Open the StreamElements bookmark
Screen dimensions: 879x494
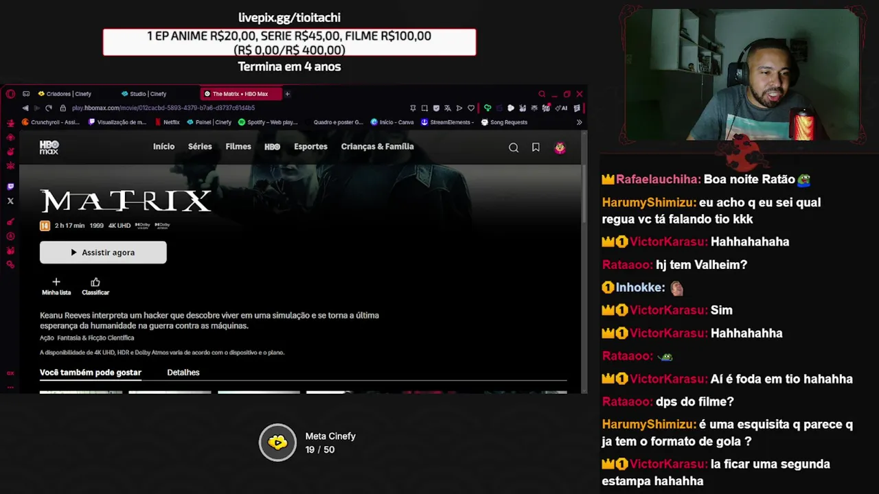pyautogui.click(x=447, y=122)
